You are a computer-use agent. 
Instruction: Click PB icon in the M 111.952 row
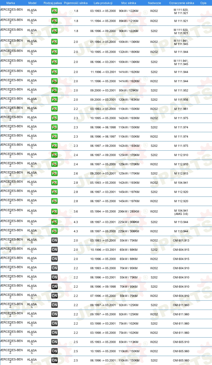pyautogui.click(x=54, y=90)
